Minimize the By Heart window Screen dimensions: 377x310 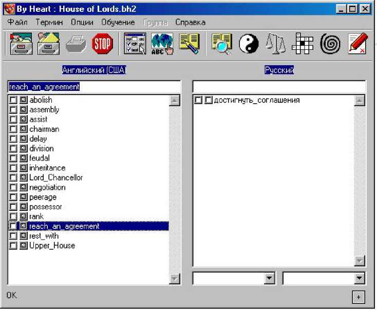(341, 9)
